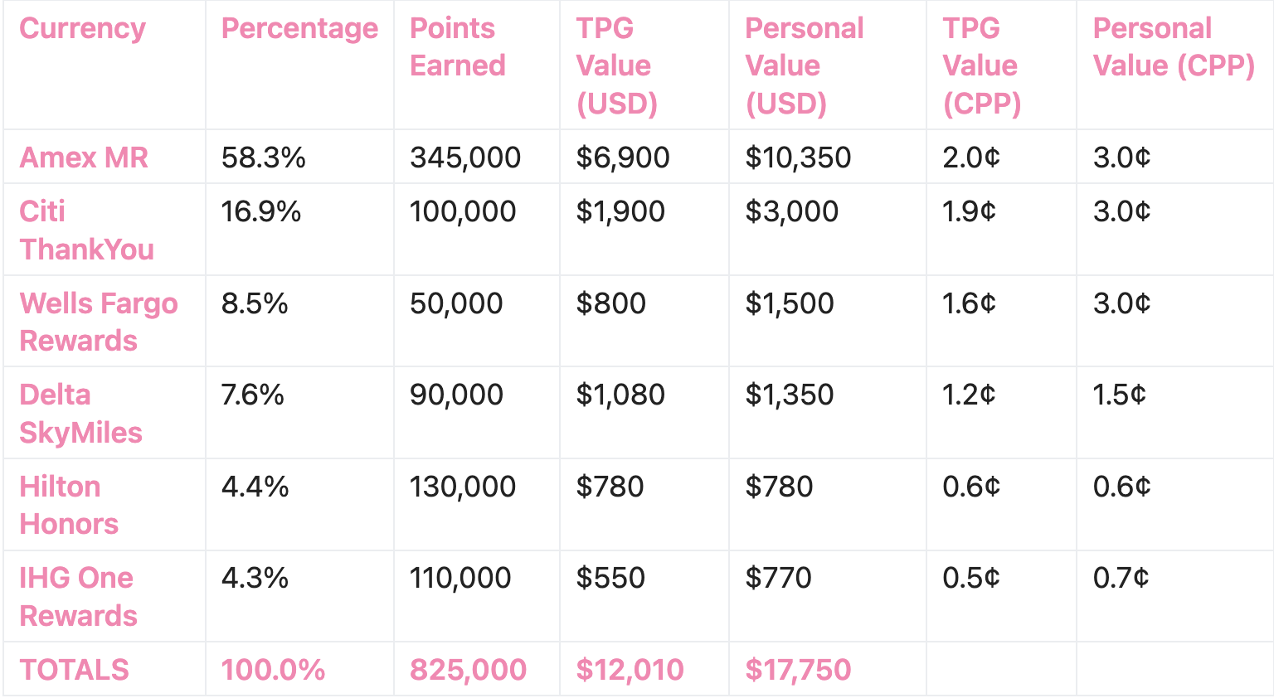Click the Delta SkyMiles row label
The image size is (1274, 698).
tap(80, 413)
